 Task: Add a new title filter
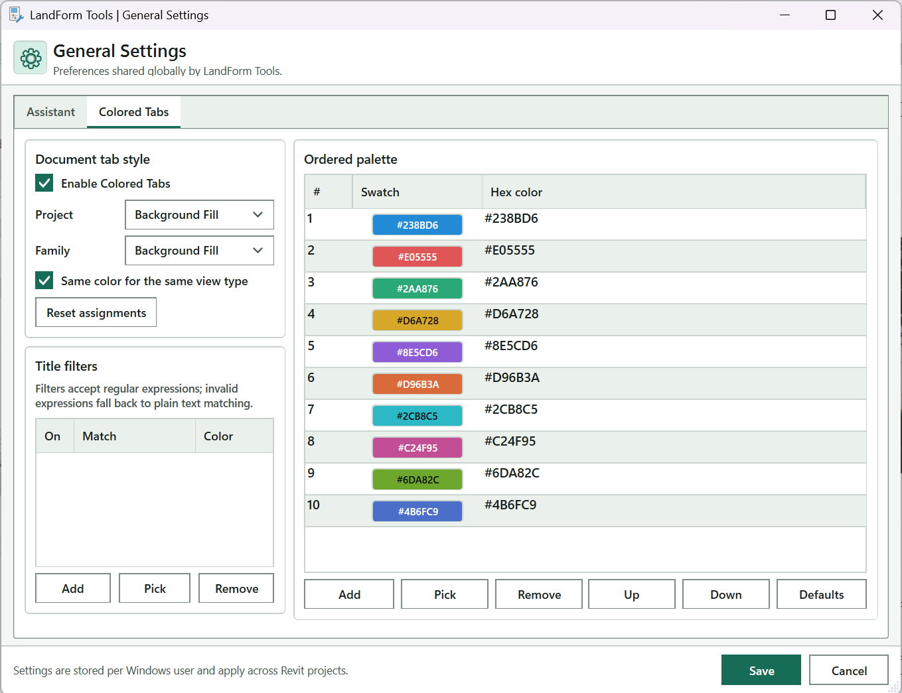point(73,588)
